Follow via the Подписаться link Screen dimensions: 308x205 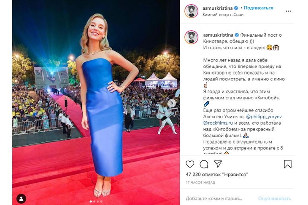[x=258, y=8]
